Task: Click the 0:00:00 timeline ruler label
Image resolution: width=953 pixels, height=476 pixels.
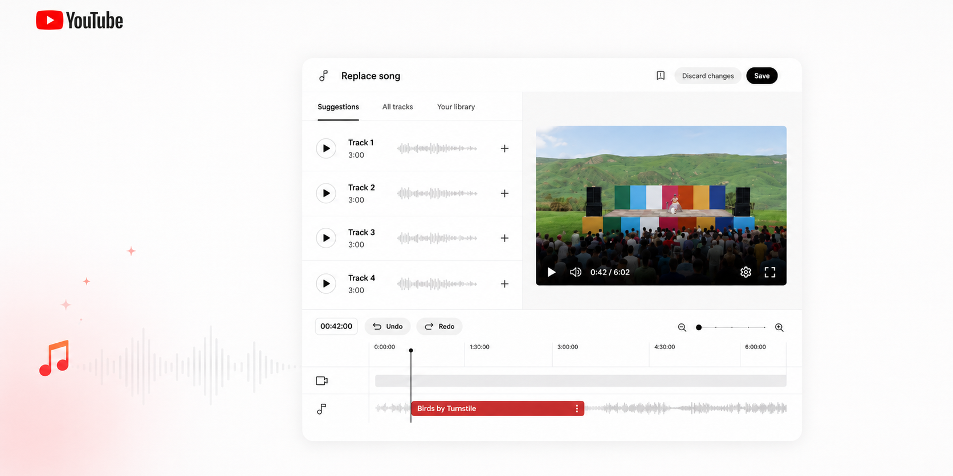Action: coord(385,347)
